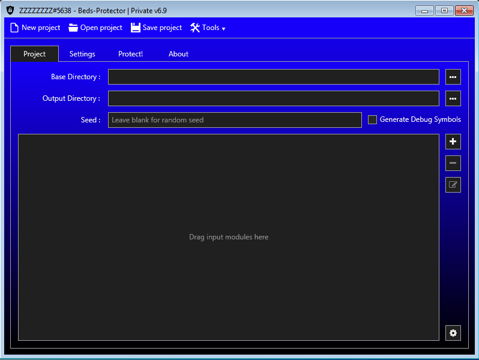Click the edit module pencil icon
The width and height of the screenshot is (479, 360).
tap(453, 185)
